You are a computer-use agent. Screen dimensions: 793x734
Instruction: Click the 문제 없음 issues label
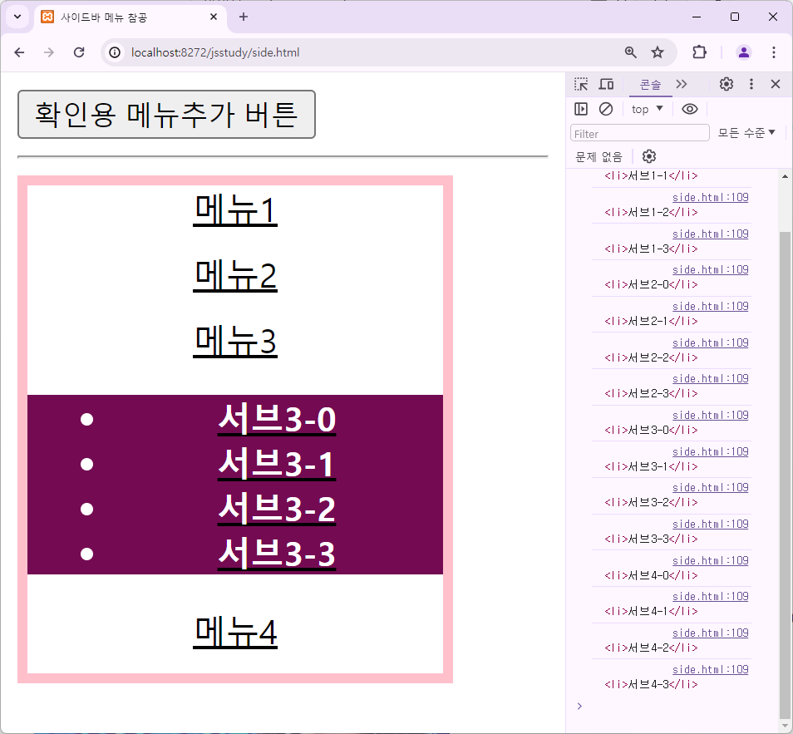pyautogui.click(x=598, y=157)
